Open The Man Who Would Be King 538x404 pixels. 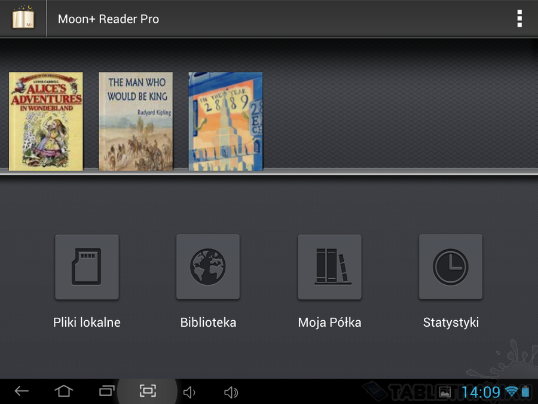pyautogui.click(x=136, y=121)
